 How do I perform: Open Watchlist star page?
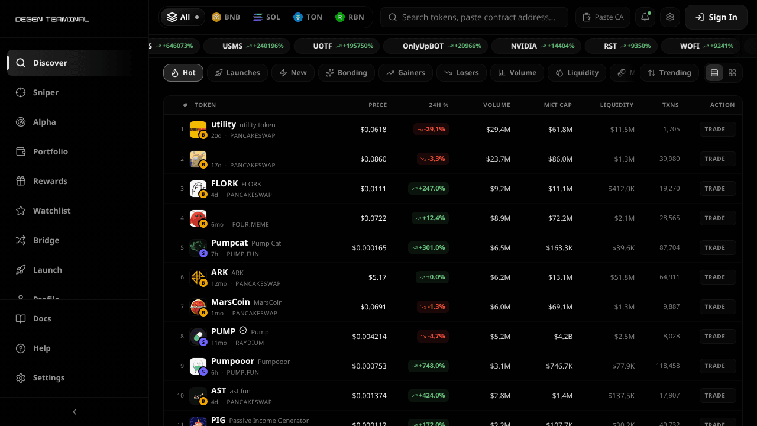tap(70, 211)
